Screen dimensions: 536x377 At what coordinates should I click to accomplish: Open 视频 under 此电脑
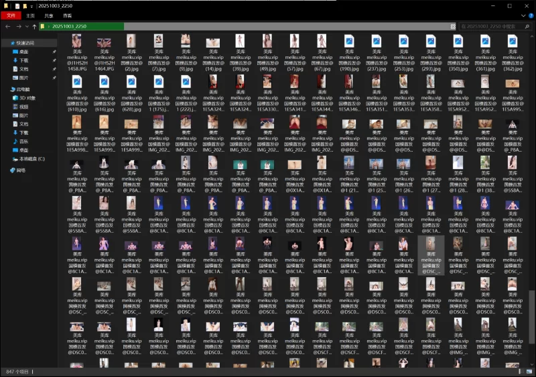[x=23, y=107]
